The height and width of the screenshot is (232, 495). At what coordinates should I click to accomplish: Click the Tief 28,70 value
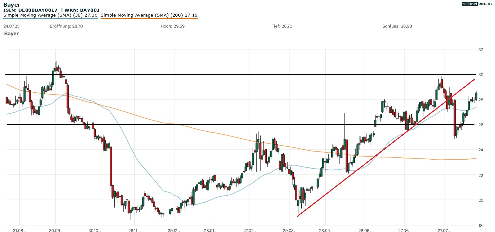coord(282,26)
